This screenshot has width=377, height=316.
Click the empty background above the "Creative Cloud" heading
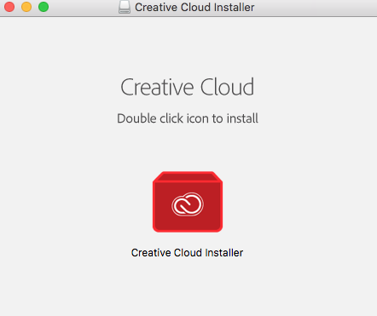tap(188, 45)
